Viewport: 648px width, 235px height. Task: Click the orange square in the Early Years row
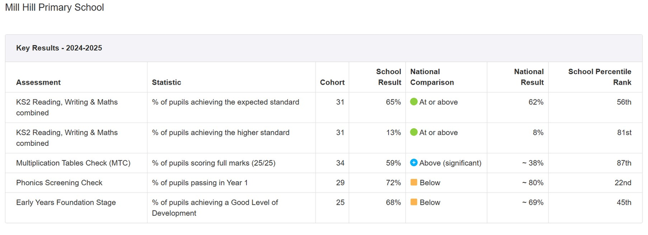pyautogui.click(x=414, y=202)
